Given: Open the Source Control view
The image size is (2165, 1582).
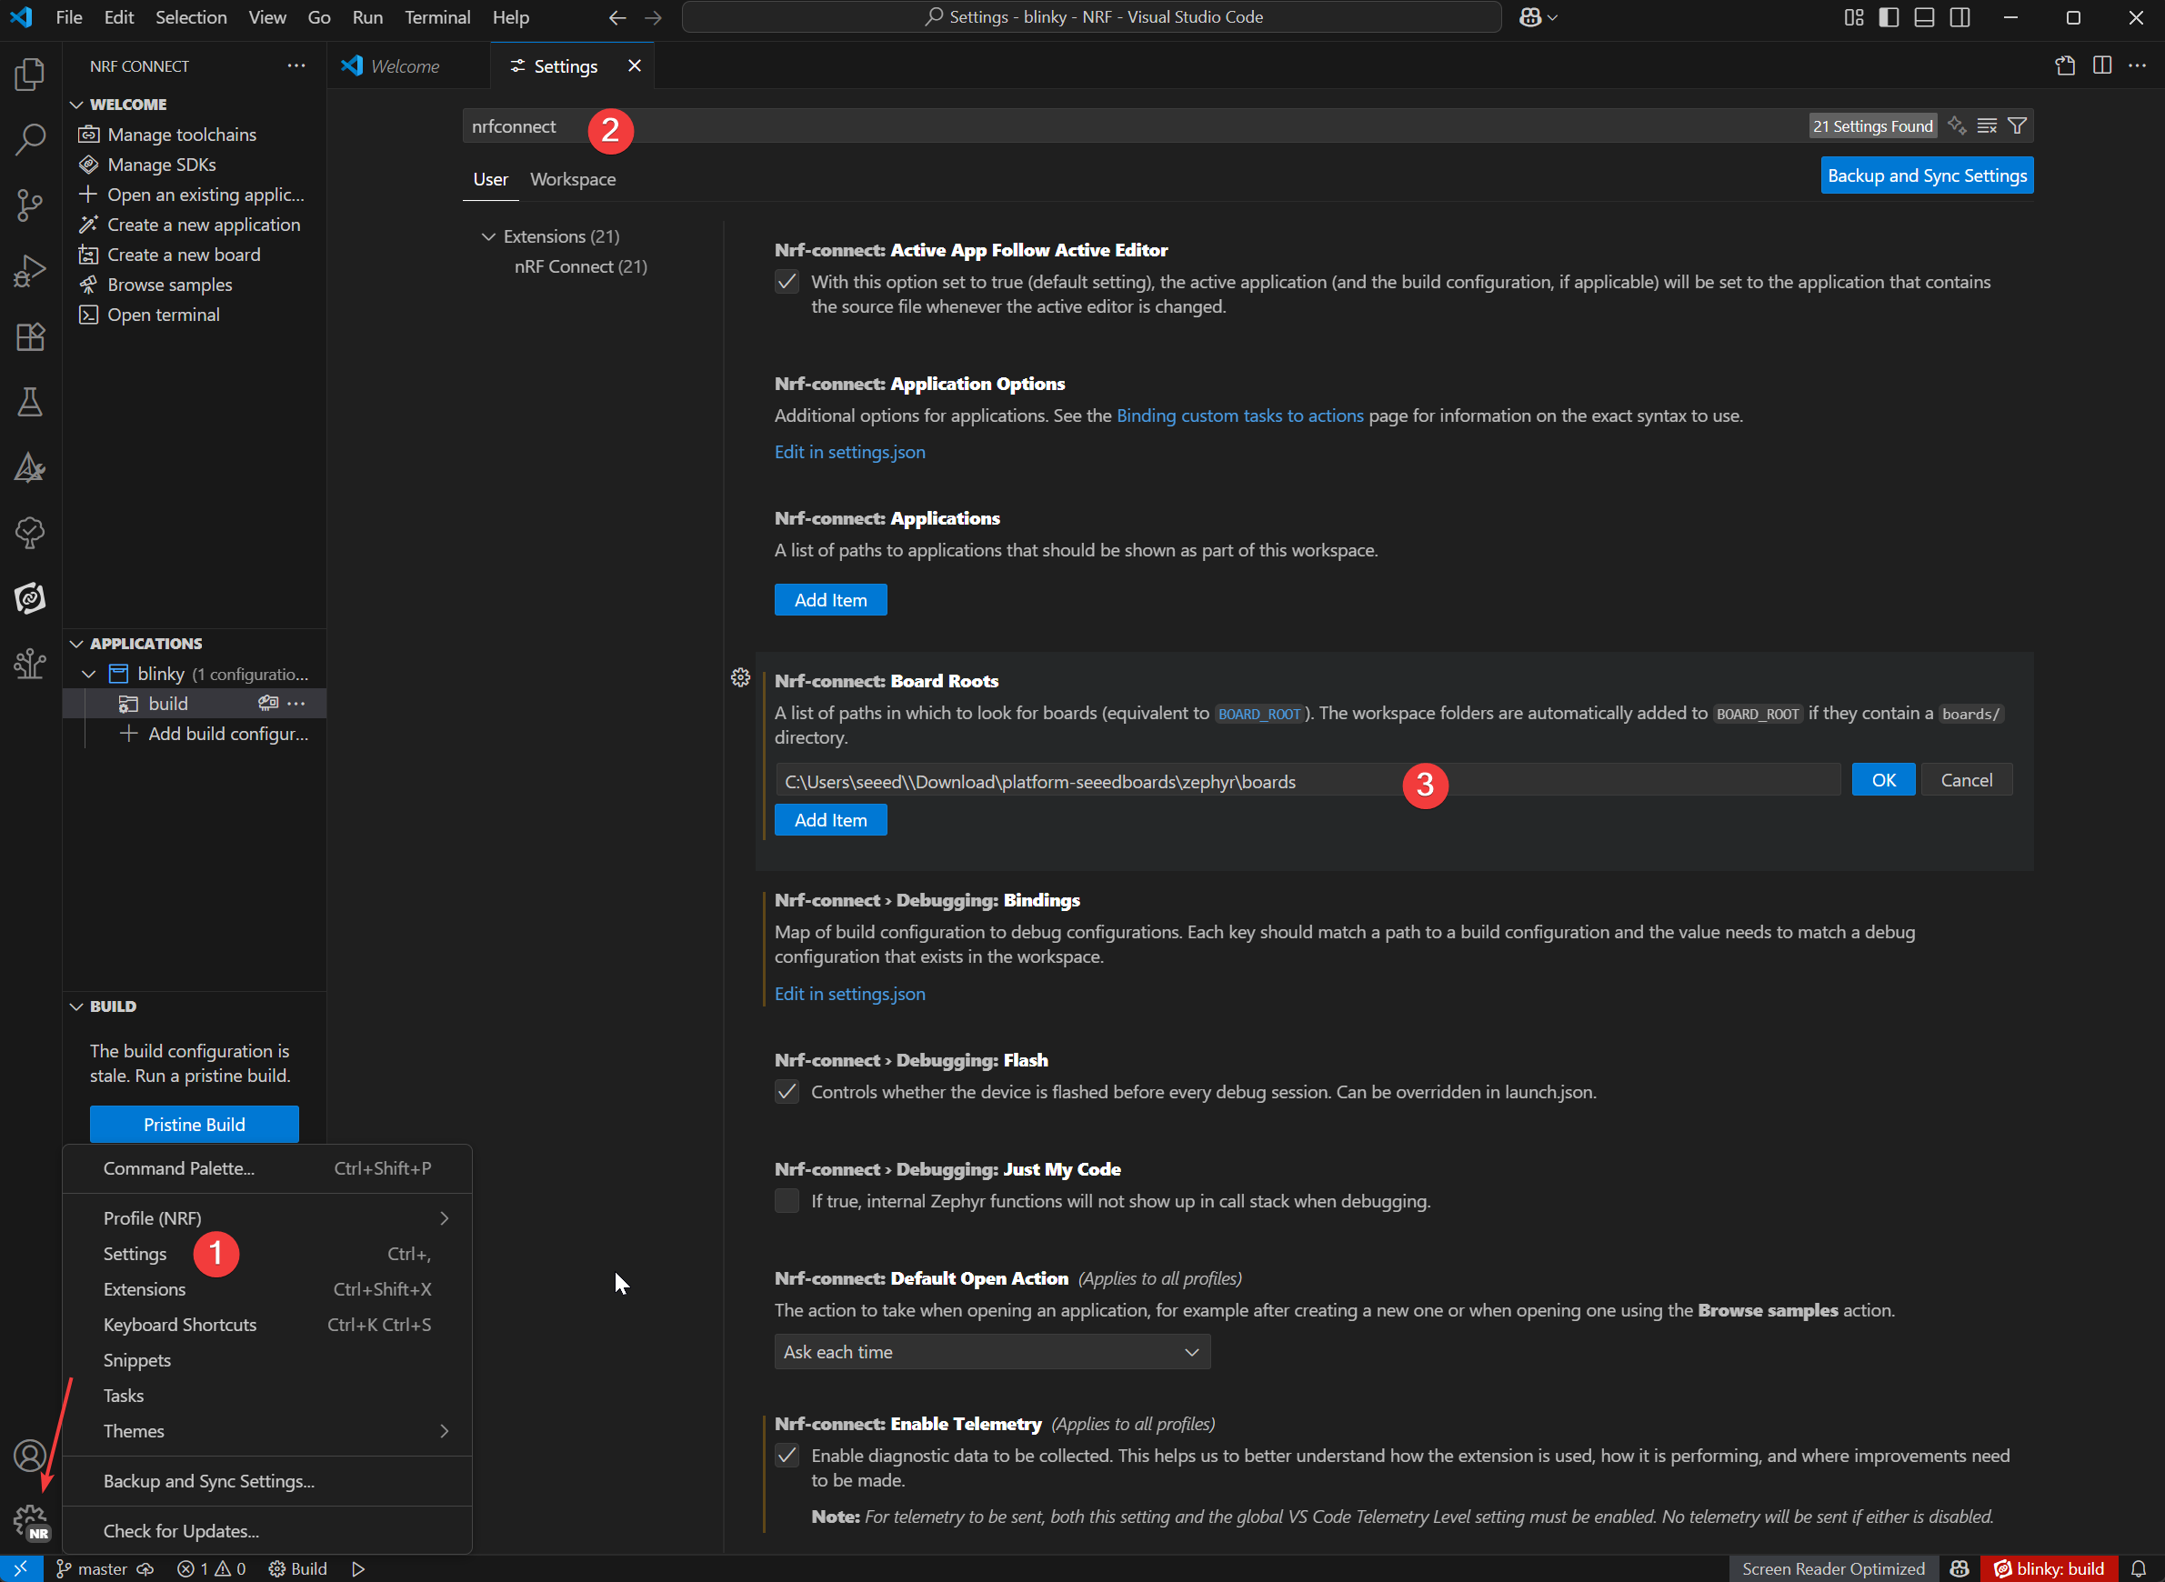Looking at the screenshot, I should [30, 205].
